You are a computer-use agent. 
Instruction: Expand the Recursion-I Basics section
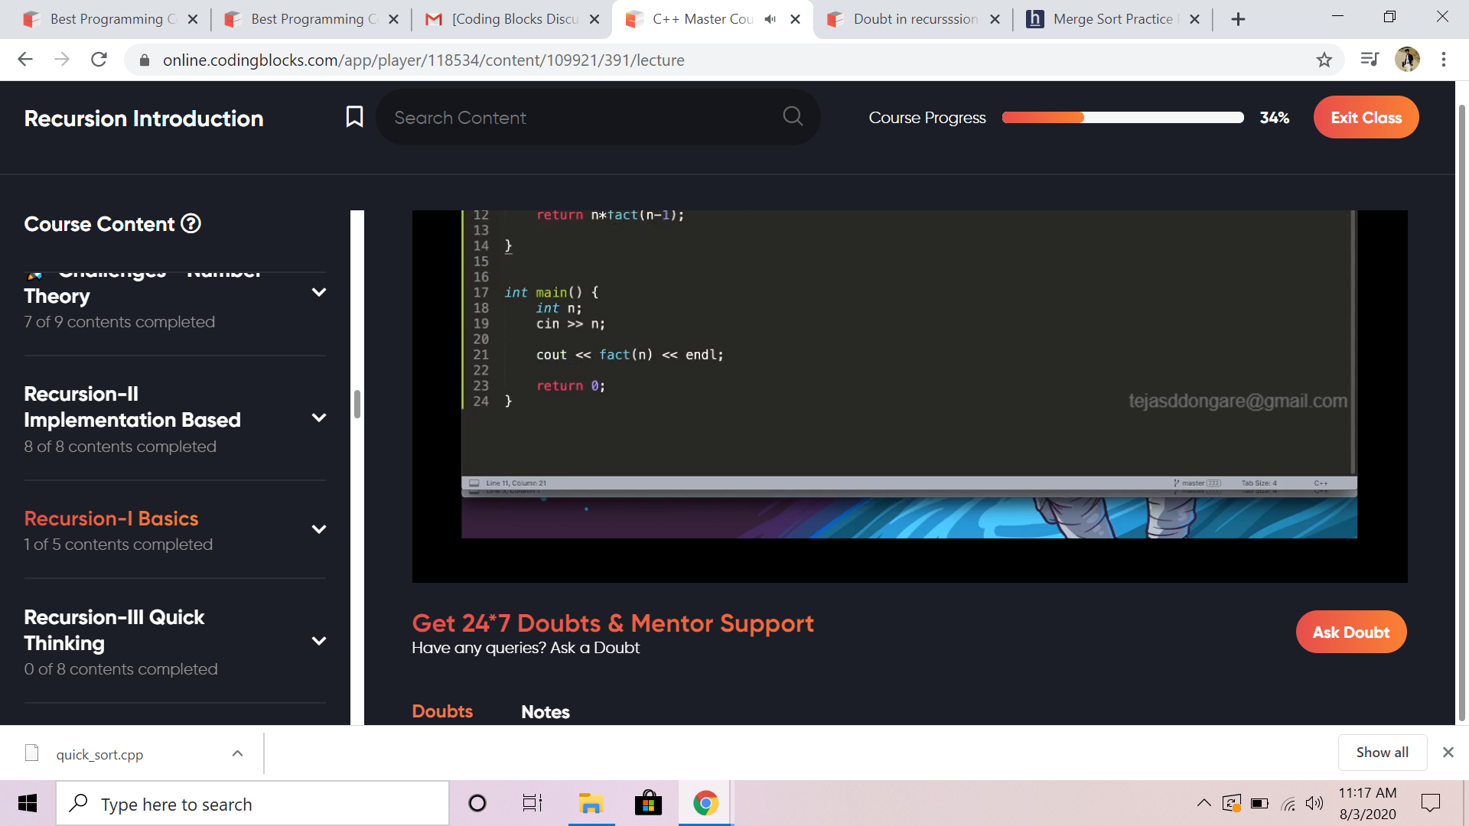pos(319,529)
